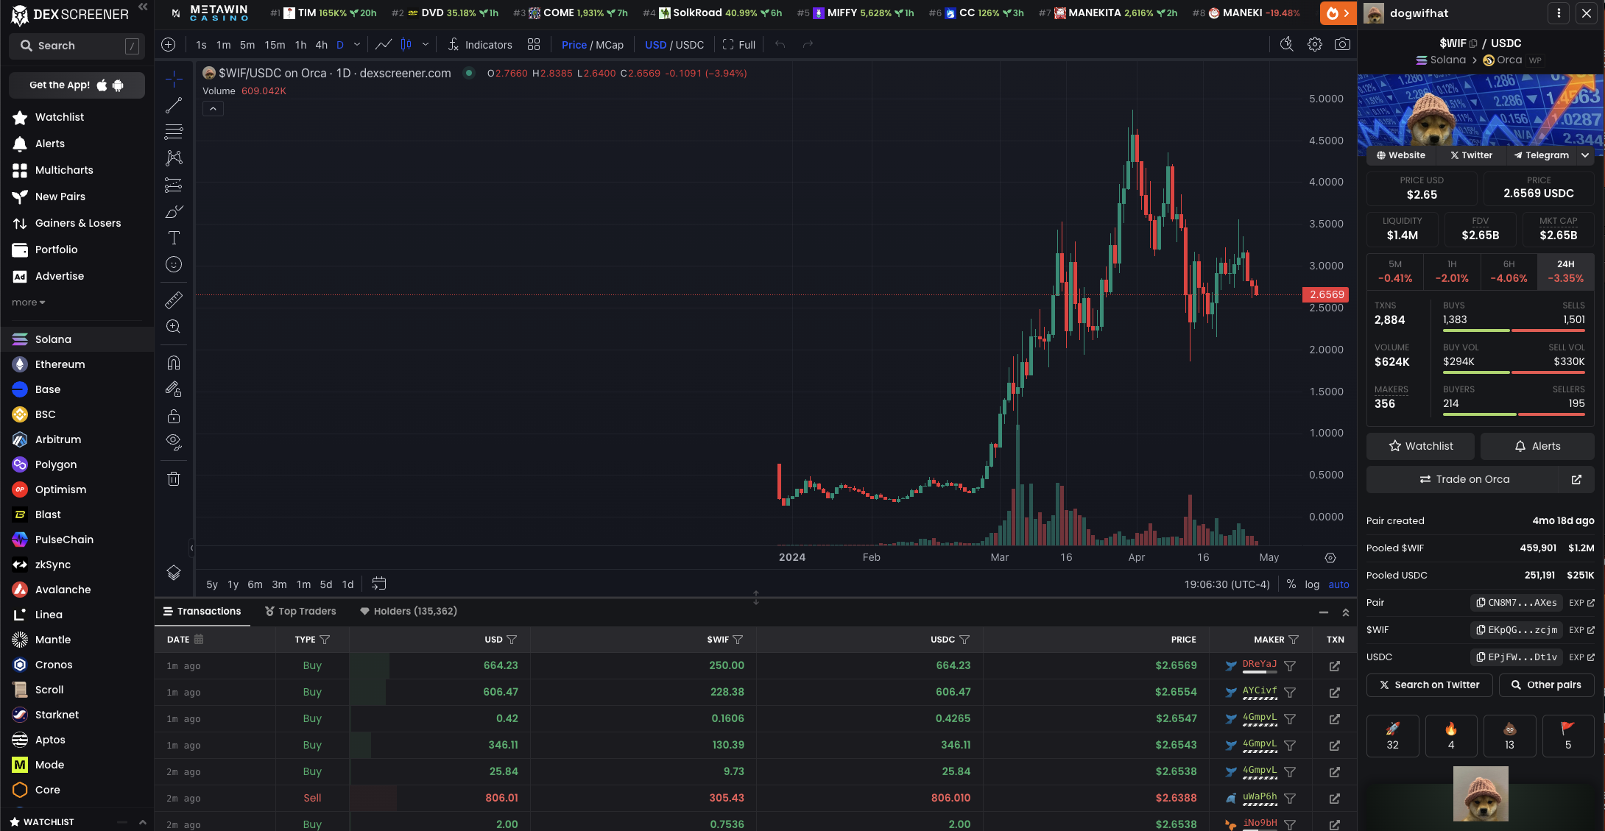1605x831 pixels.
Task: Switch to the Top Traders tab
Action: (300, 611)
